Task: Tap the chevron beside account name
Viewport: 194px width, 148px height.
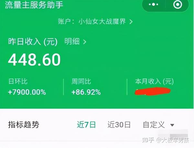Action: 131,22
